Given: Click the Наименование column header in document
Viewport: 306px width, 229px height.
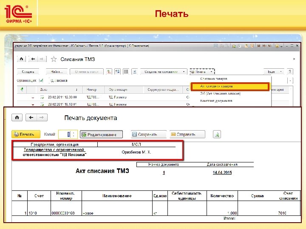Looking at the screenshot, I should pyautogui.click(x=117, y=195).
